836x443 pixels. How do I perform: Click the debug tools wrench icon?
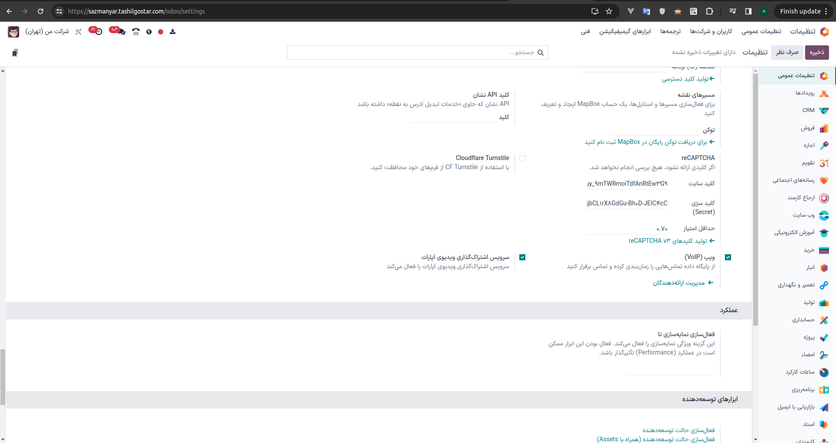tap(78, 31)
